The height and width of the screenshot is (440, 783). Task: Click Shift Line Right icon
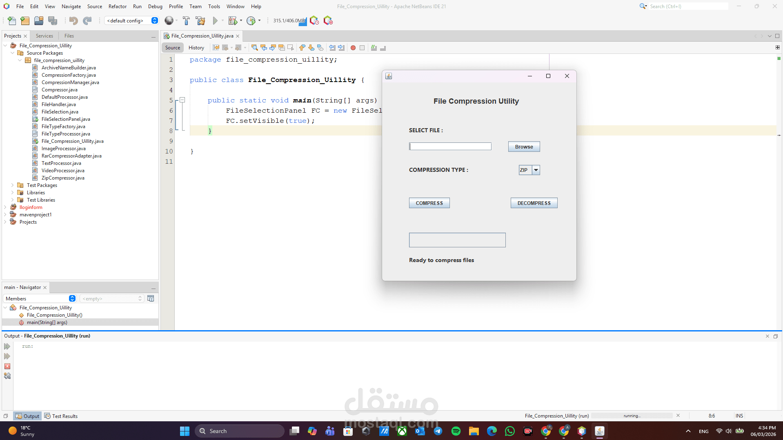(341, 48)
